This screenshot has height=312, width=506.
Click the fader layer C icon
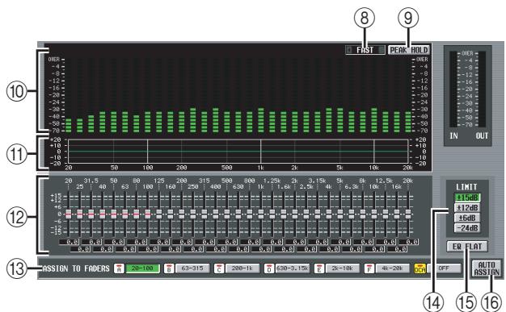(219, 268)
